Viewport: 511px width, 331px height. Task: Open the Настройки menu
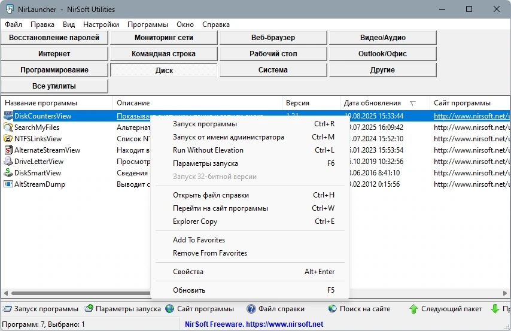[101, 25]
